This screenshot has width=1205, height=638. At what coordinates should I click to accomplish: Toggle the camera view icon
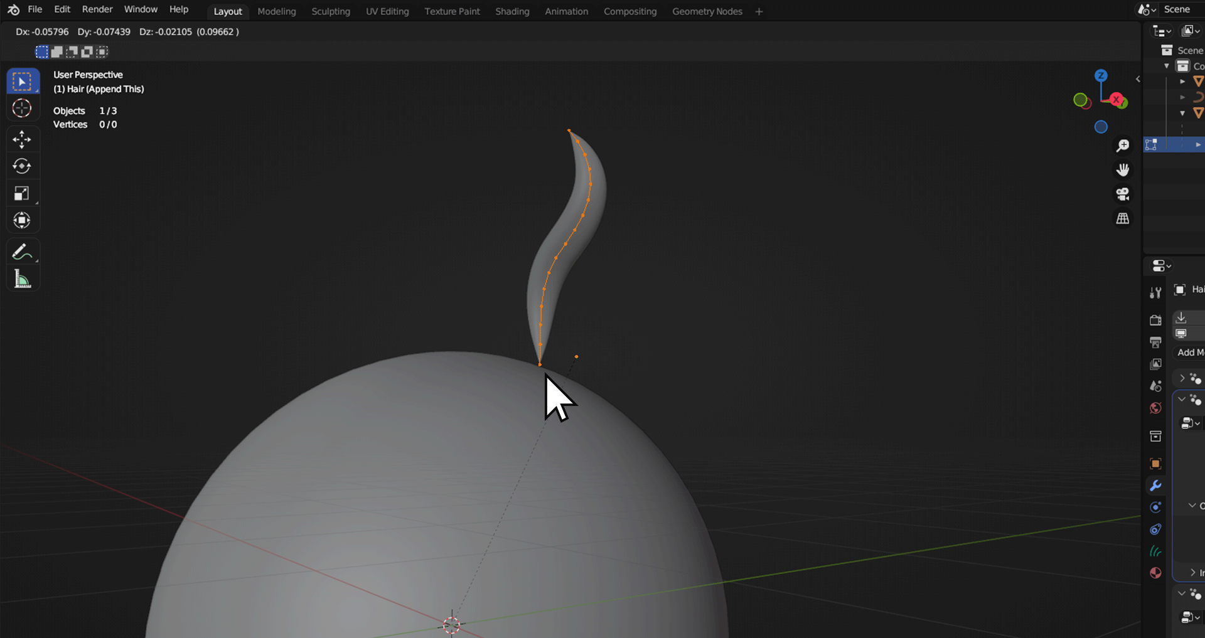coord(1123,194)
